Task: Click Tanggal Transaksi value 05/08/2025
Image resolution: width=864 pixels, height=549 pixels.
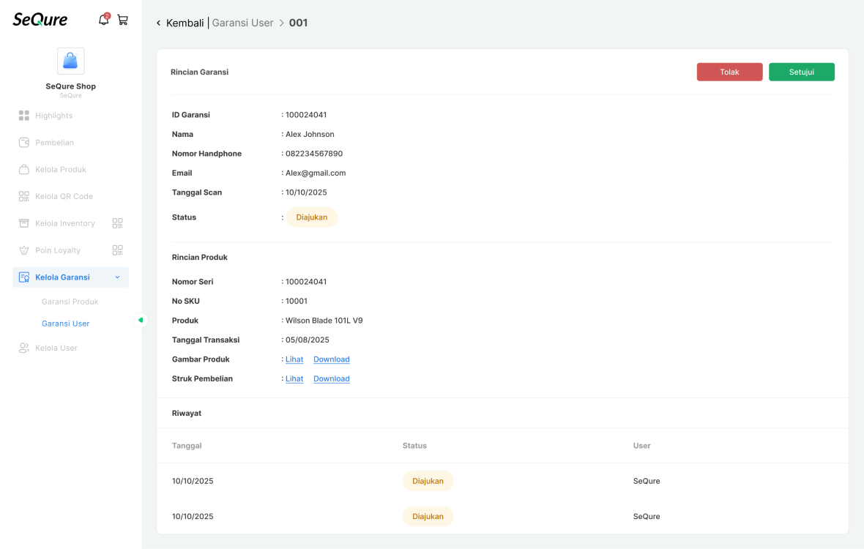Action: (x=308, y=340)
